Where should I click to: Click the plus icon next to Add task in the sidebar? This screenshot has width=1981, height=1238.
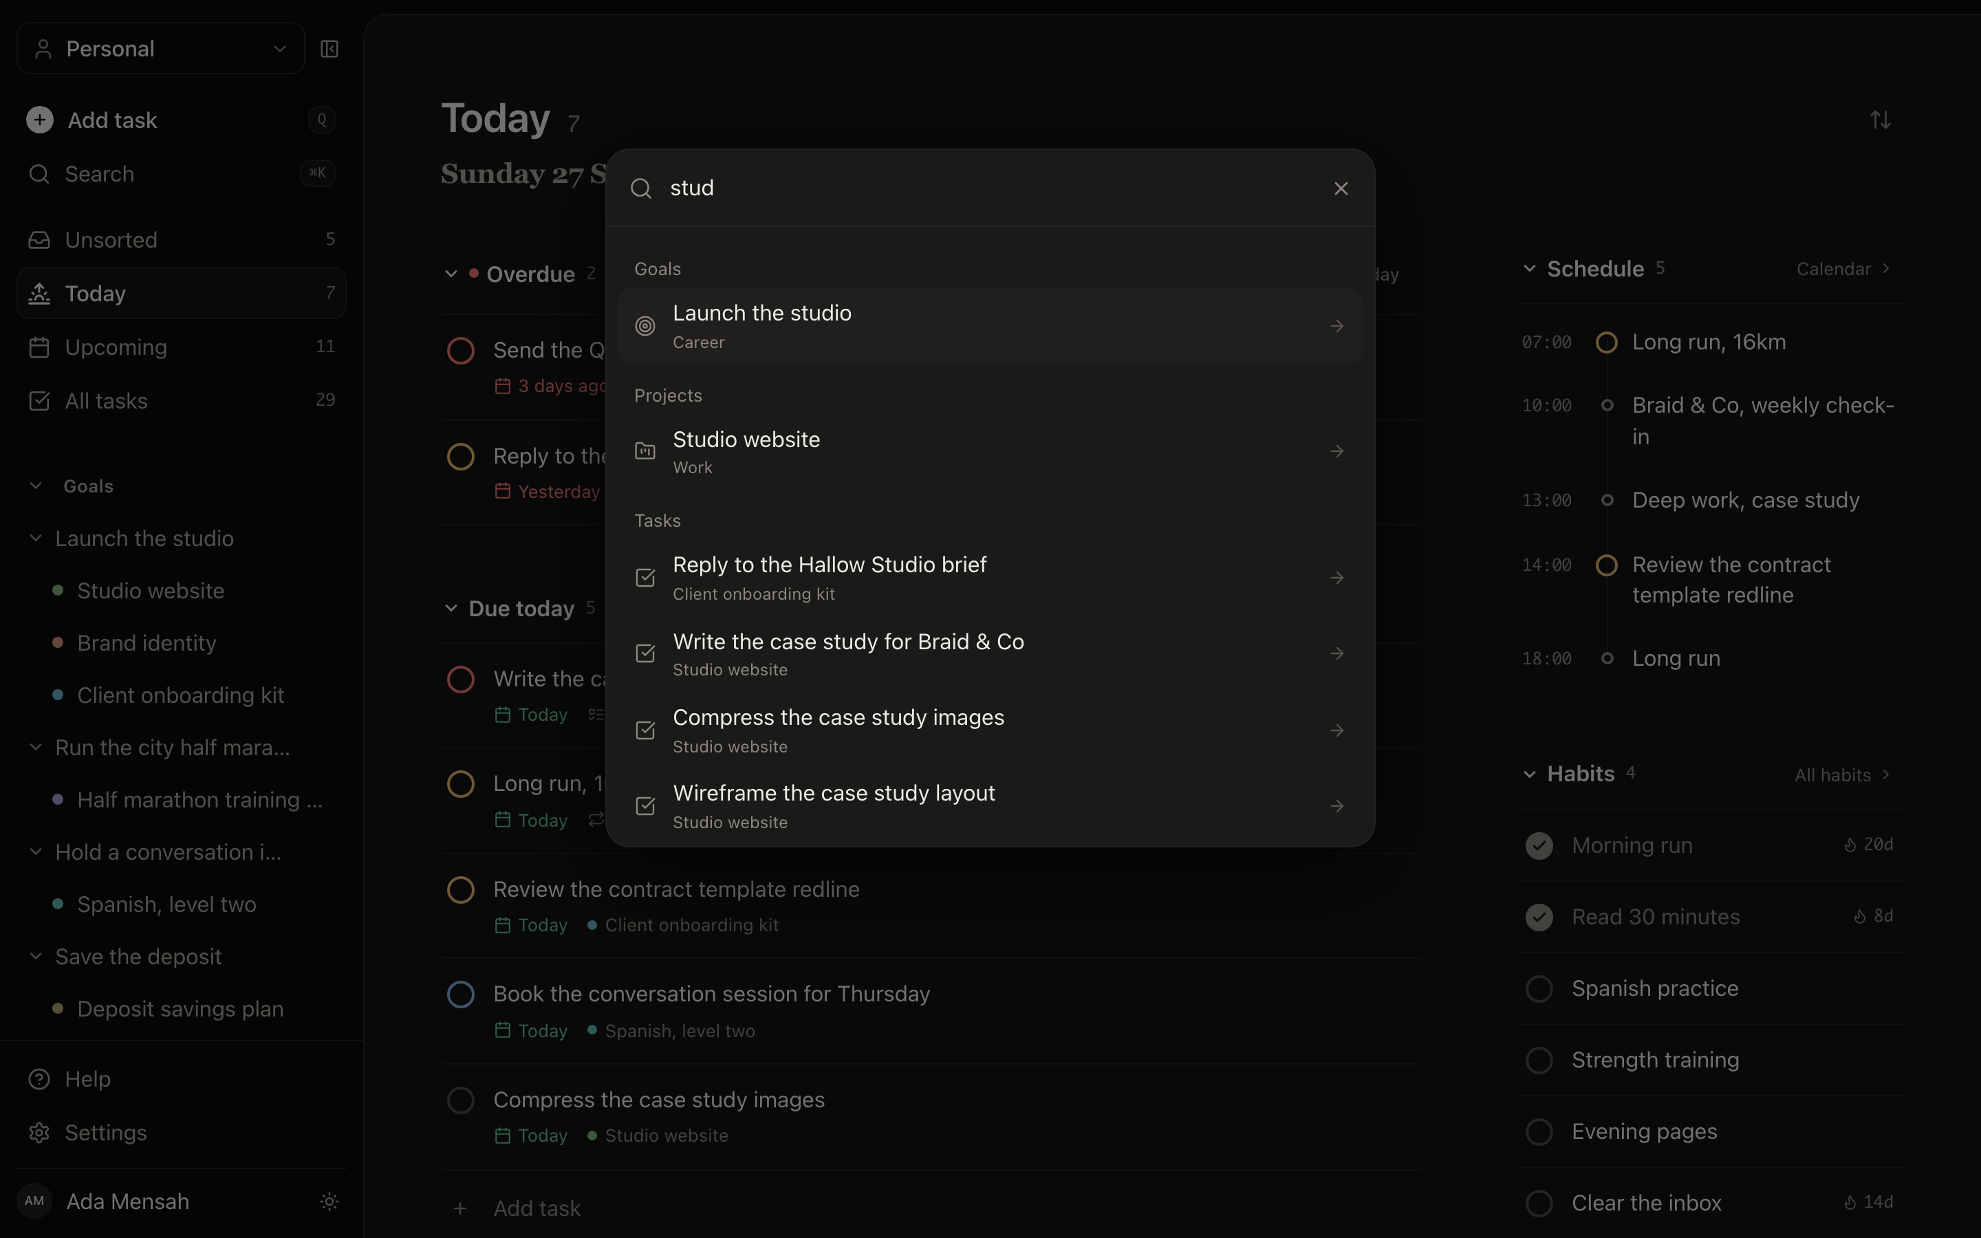(x=39, y=120)
